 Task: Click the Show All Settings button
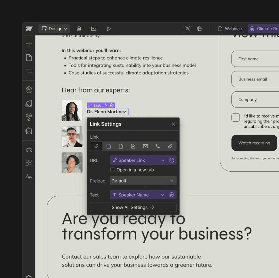coord(133,207)
